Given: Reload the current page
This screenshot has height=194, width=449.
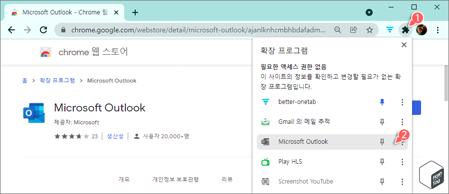Looking at the screenshot, I should click(43, 30).
